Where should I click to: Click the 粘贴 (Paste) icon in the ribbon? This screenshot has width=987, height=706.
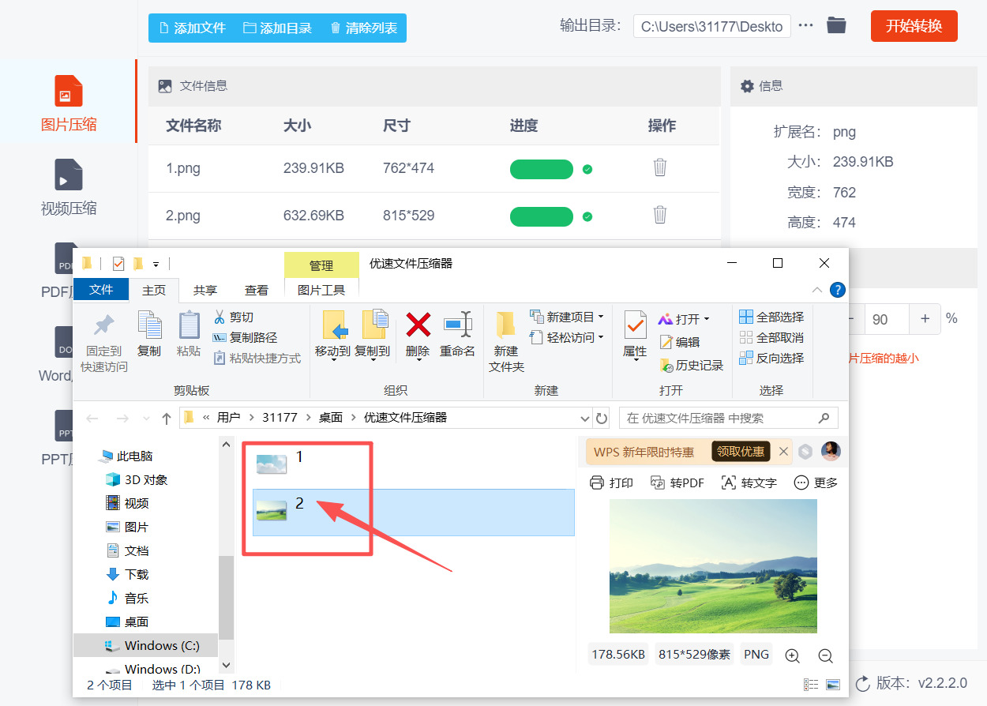(x=188, y=336)
